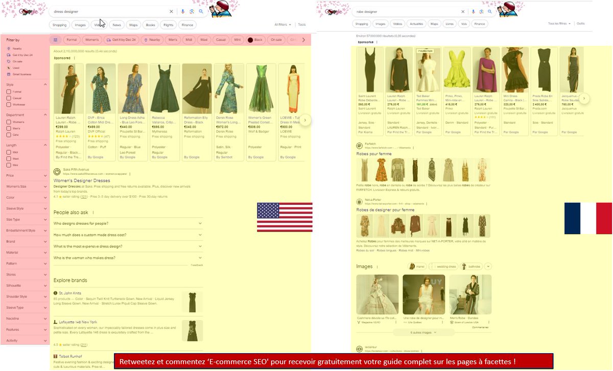
Task: Click the 'Outils' button
Action: click(x=581, y=24)
